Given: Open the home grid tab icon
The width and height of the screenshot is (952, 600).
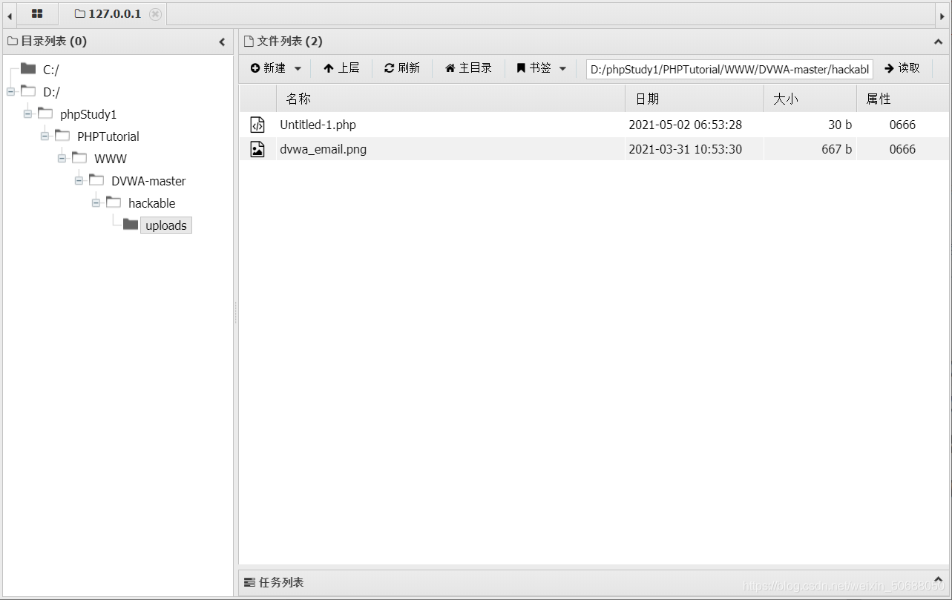Looking at the screenshot, I should [37, 14].
